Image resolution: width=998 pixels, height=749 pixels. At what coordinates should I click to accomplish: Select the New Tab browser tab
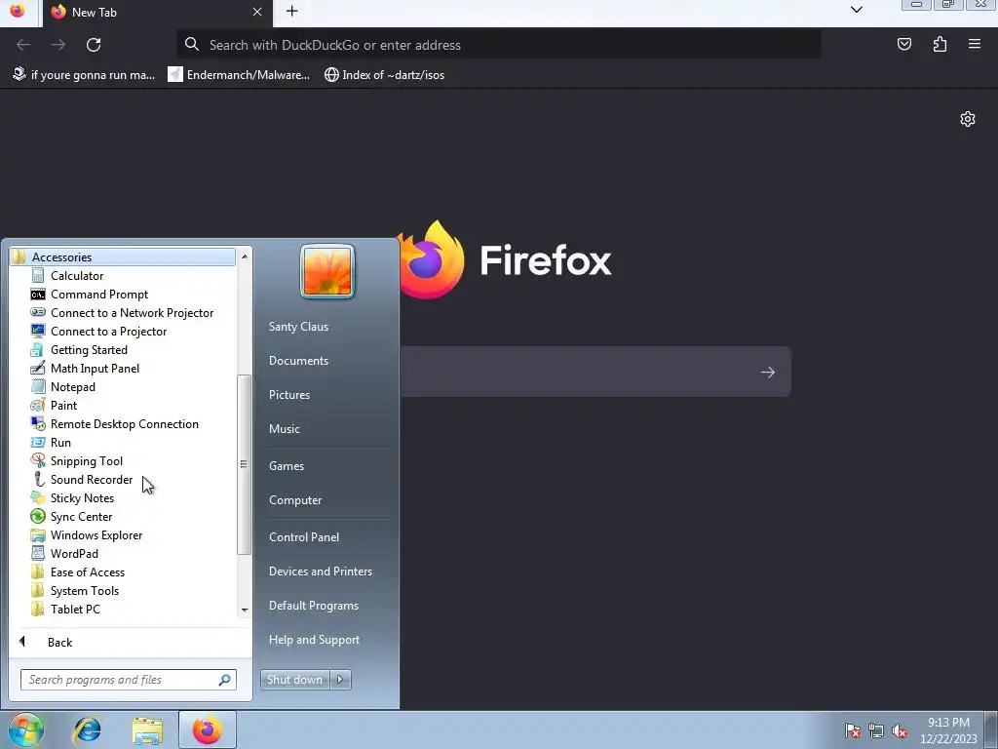pos(157,12)
